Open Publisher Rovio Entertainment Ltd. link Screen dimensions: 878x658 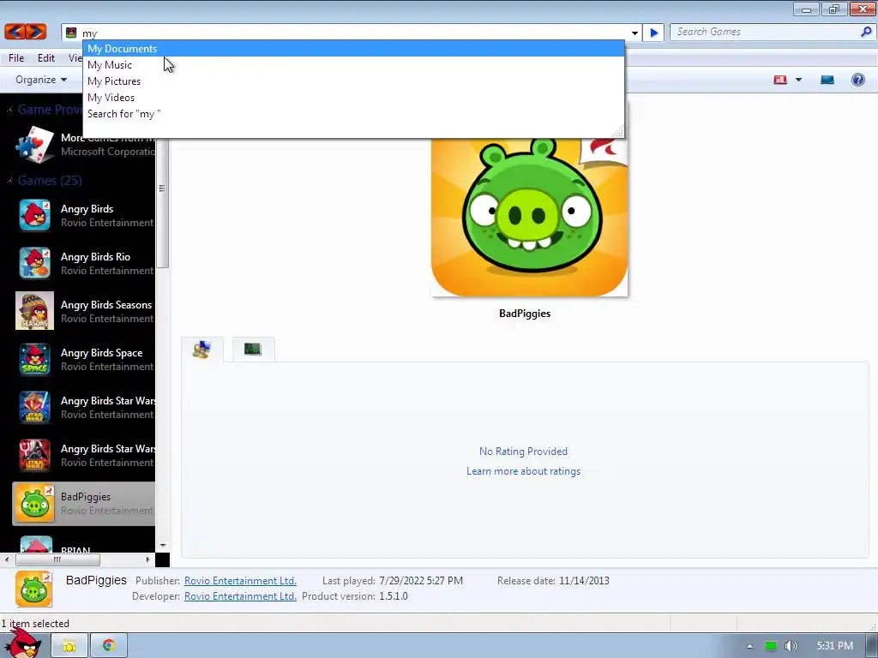point(240,581)
